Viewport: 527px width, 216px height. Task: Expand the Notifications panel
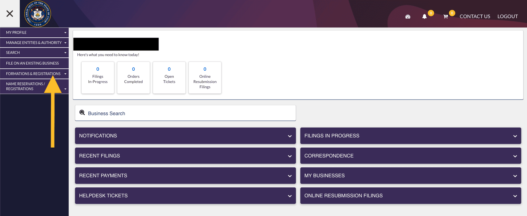185,136
